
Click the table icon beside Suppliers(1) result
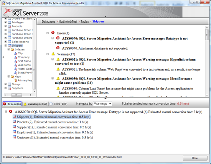14,127
